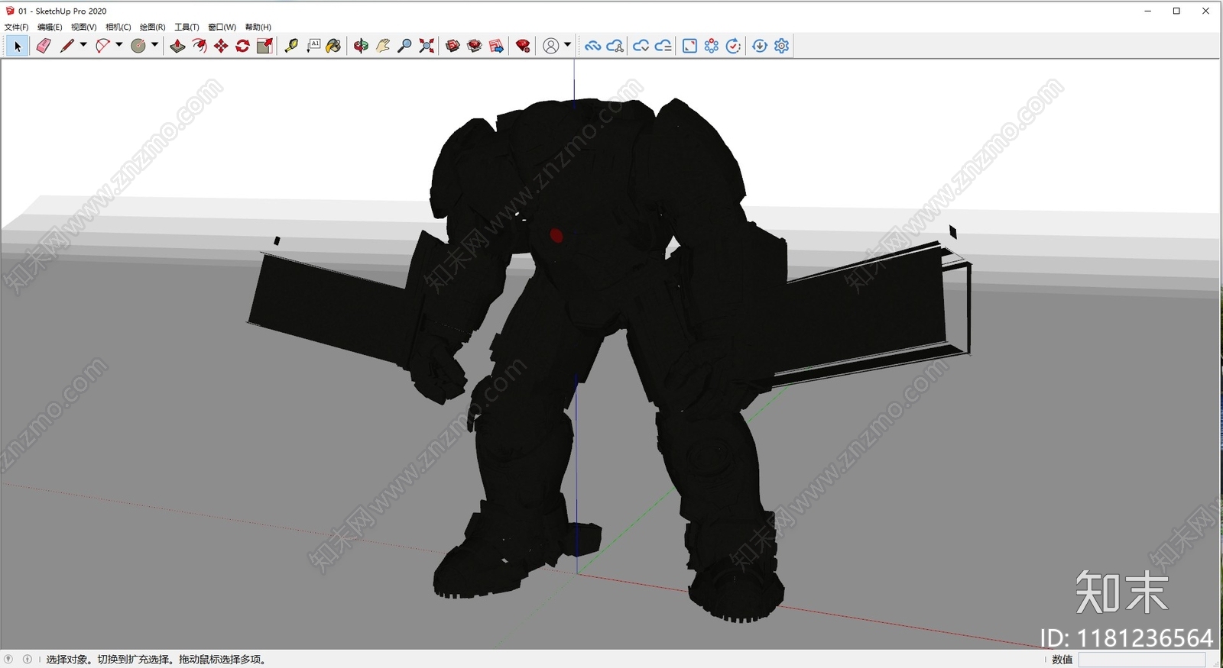Select the arrow Select tool
This screenshot has height=668, width=1223.
pos(18,46)
